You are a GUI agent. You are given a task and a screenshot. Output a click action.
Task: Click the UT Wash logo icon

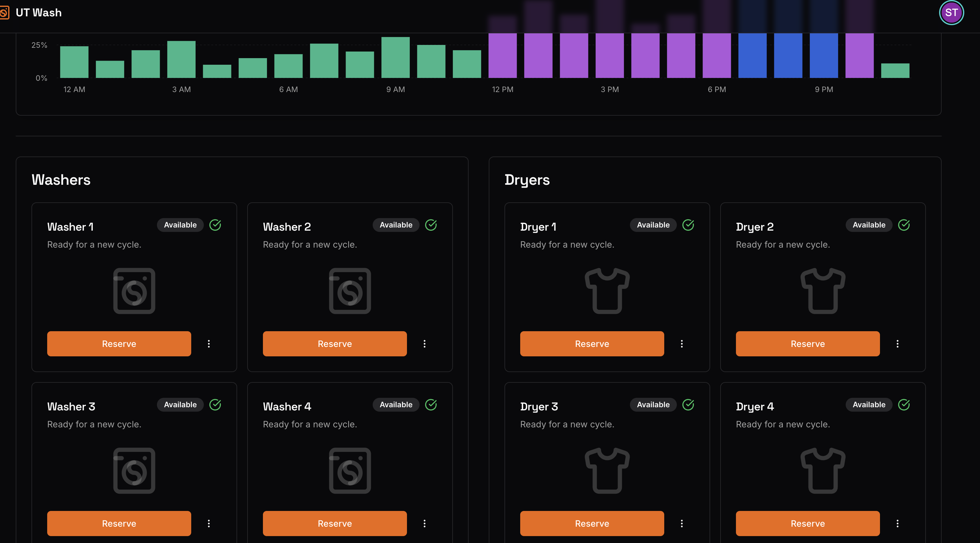click(4, 13)
